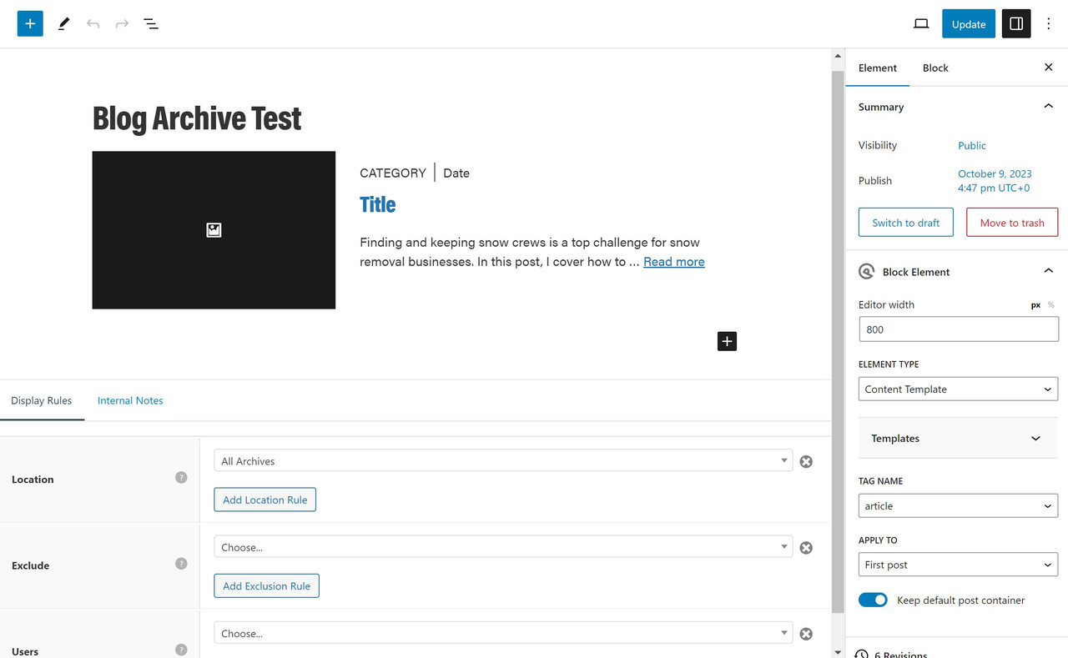
Task: Switch to the Internal Notes tab
Action: (x=130, y=400)
